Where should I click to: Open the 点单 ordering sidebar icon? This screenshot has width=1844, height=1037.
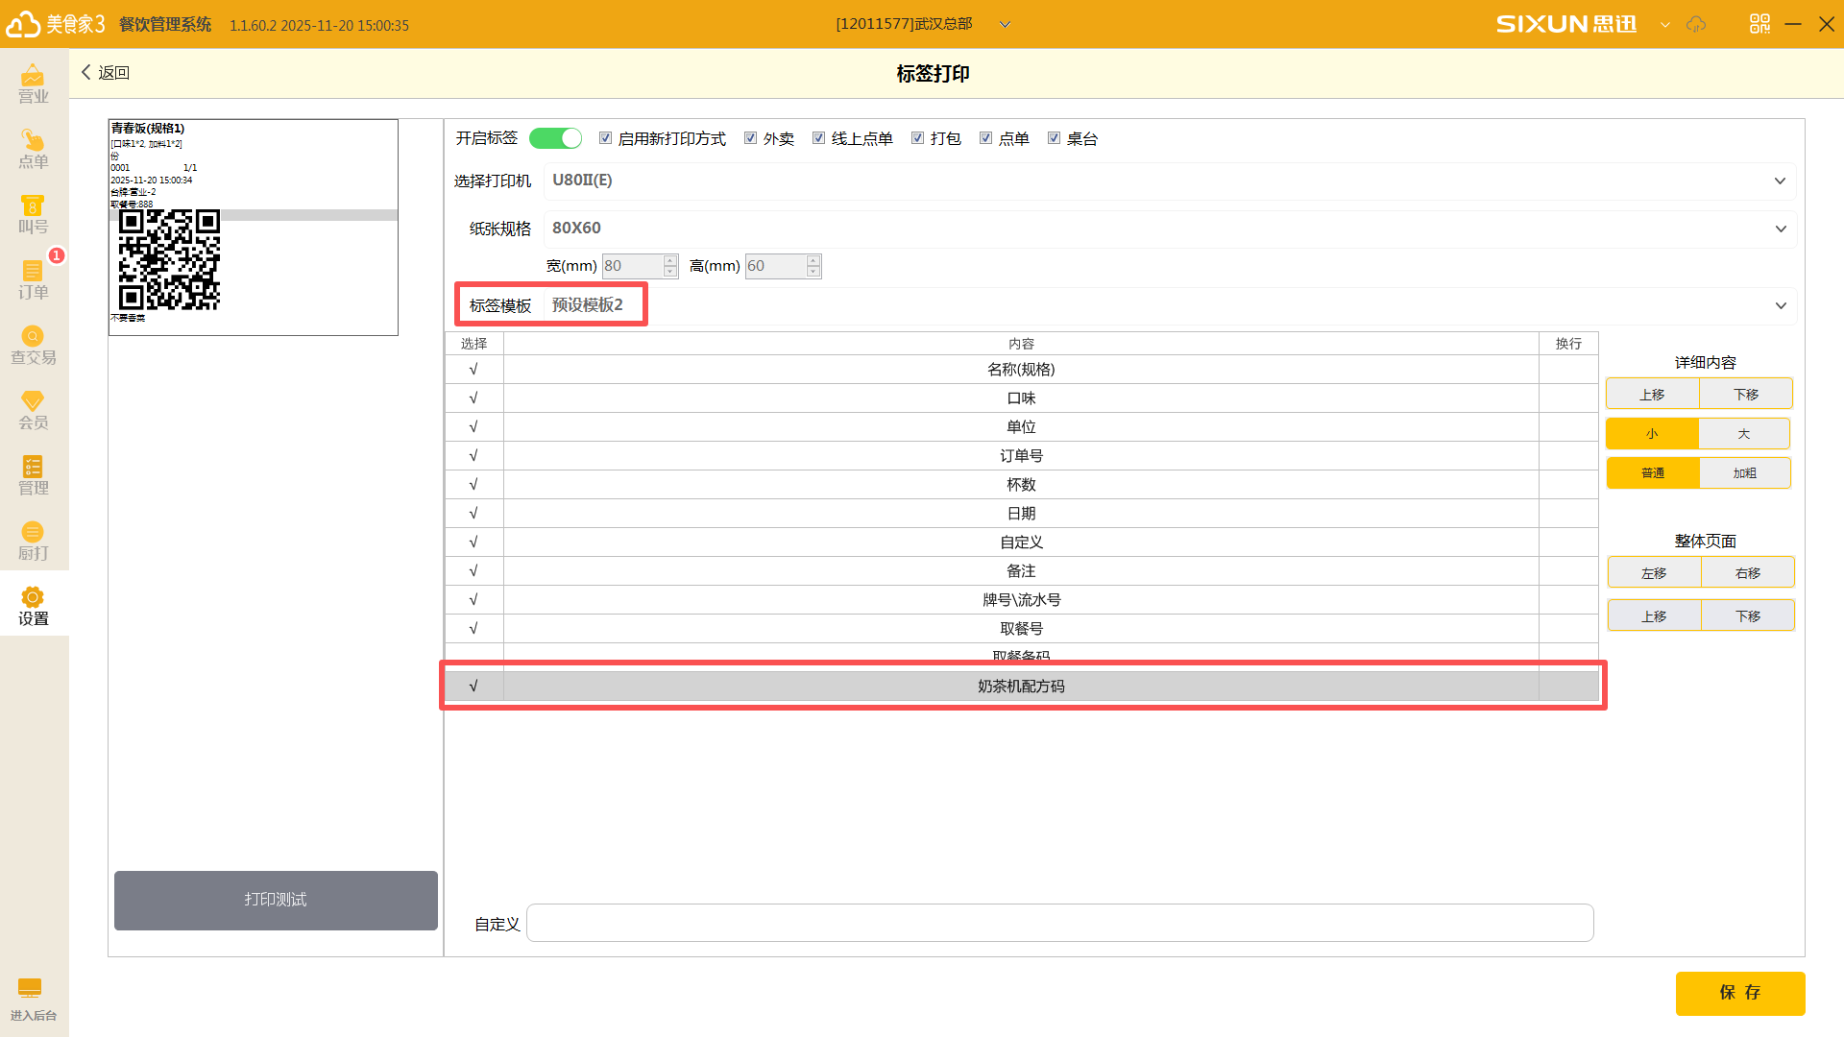33,150
